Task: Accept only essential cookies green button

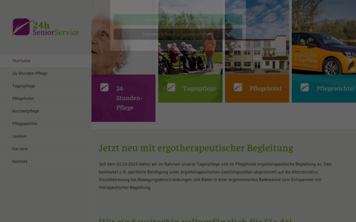Action: tap(178, 20)
